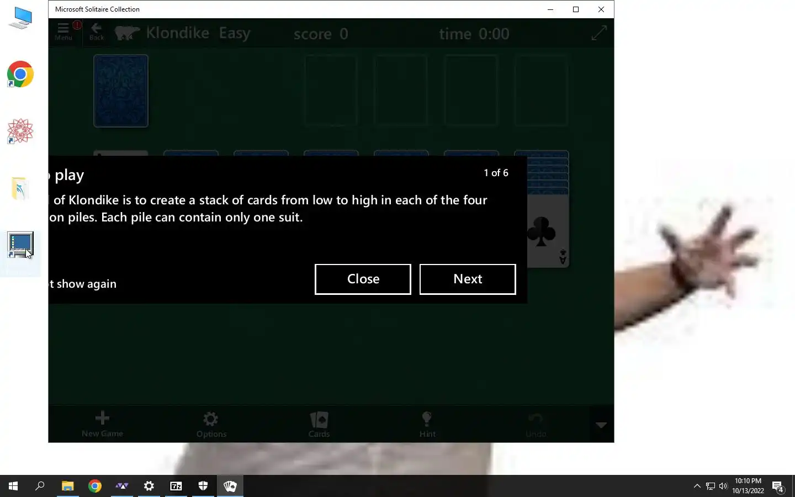Show hidden system tray icons
This screenshot has width=795, height=497.
tap(697, 486)
